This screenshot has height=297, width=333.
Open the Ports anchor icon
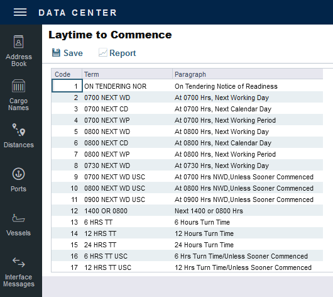pyautogui.click(x=18, y=174)
